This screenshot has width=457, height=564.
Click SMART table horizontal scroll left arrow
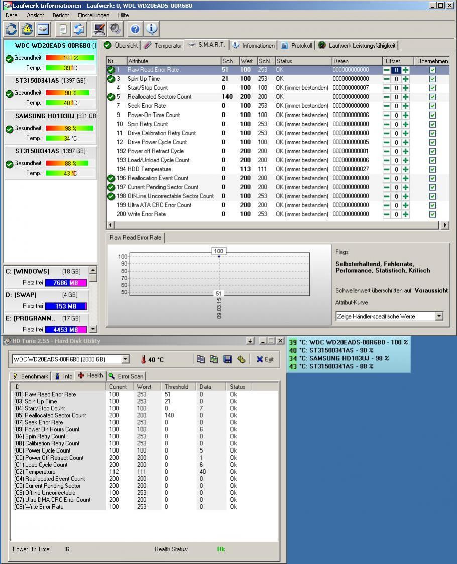(111, 225)
